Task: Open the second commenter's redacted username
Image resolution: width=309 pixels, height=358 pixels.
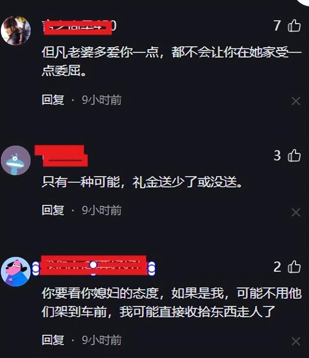Action: [x=61, y=156]
